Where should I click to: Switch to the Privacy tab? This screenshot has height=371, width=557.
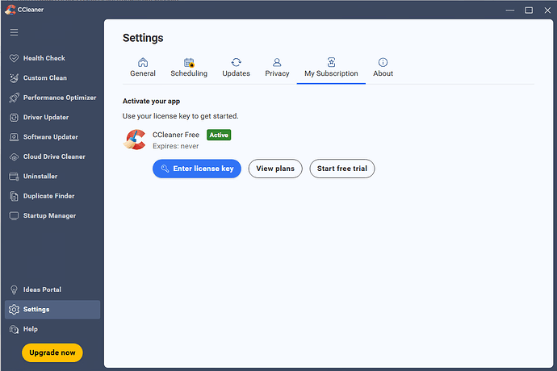(x=277, y=69)
